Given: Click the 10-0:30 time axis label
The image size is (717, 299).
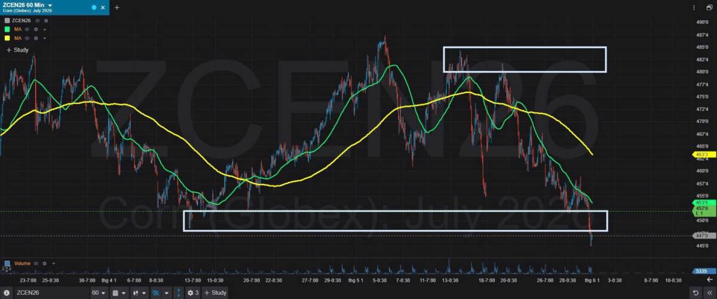Looking at the screenshot, I should tap(673, 280).
